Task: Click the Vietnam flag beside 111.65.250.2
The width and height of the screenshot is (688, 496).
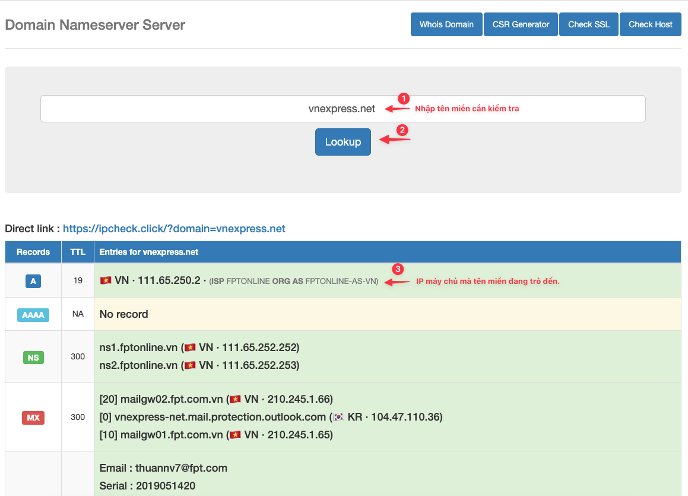Action: click(x=105, y=280)
